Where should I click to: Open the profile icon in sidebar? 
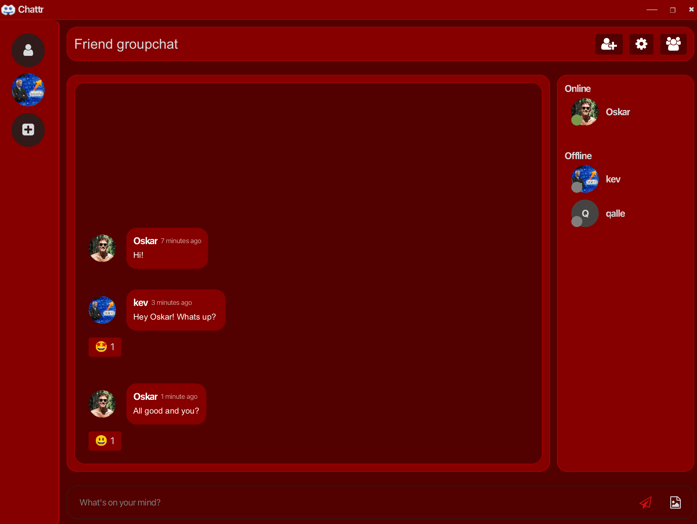pyautogui.click(x=28, y=50)
